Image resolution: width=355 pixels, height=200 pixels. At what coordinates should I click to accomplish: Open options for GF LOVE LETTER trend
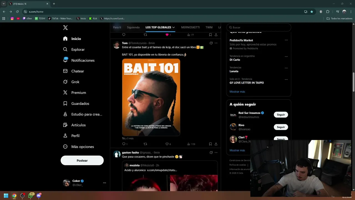286,79
